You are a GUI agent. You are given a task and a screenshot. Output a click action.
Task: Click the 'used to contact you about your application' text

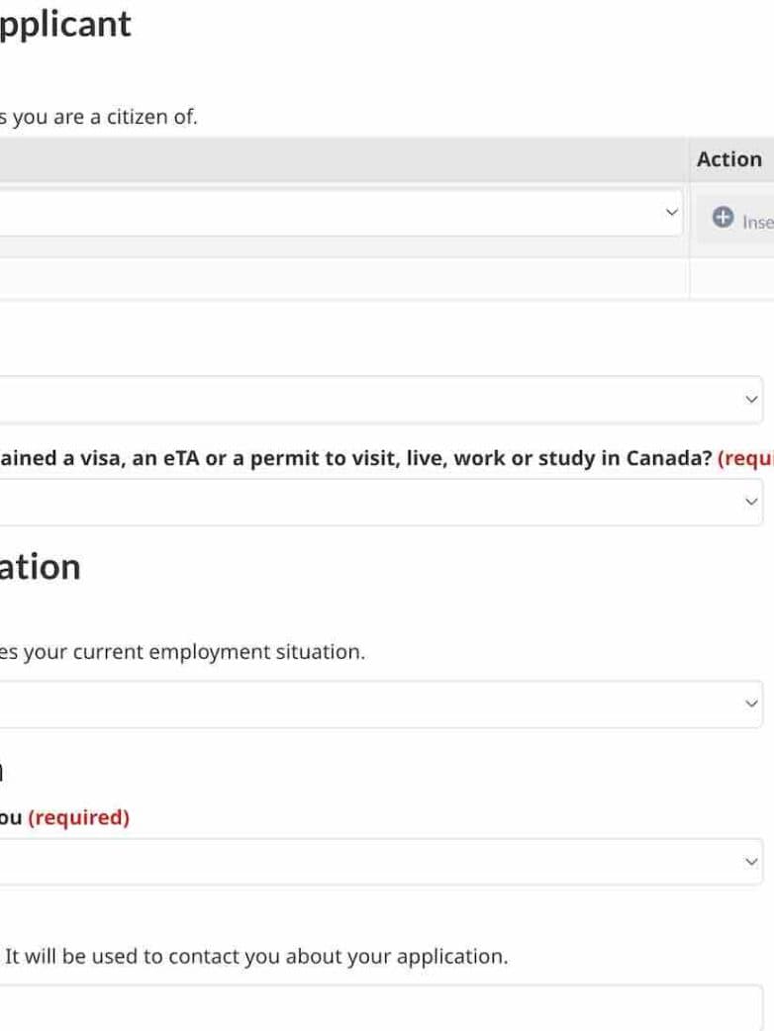[x=257, y=957]
